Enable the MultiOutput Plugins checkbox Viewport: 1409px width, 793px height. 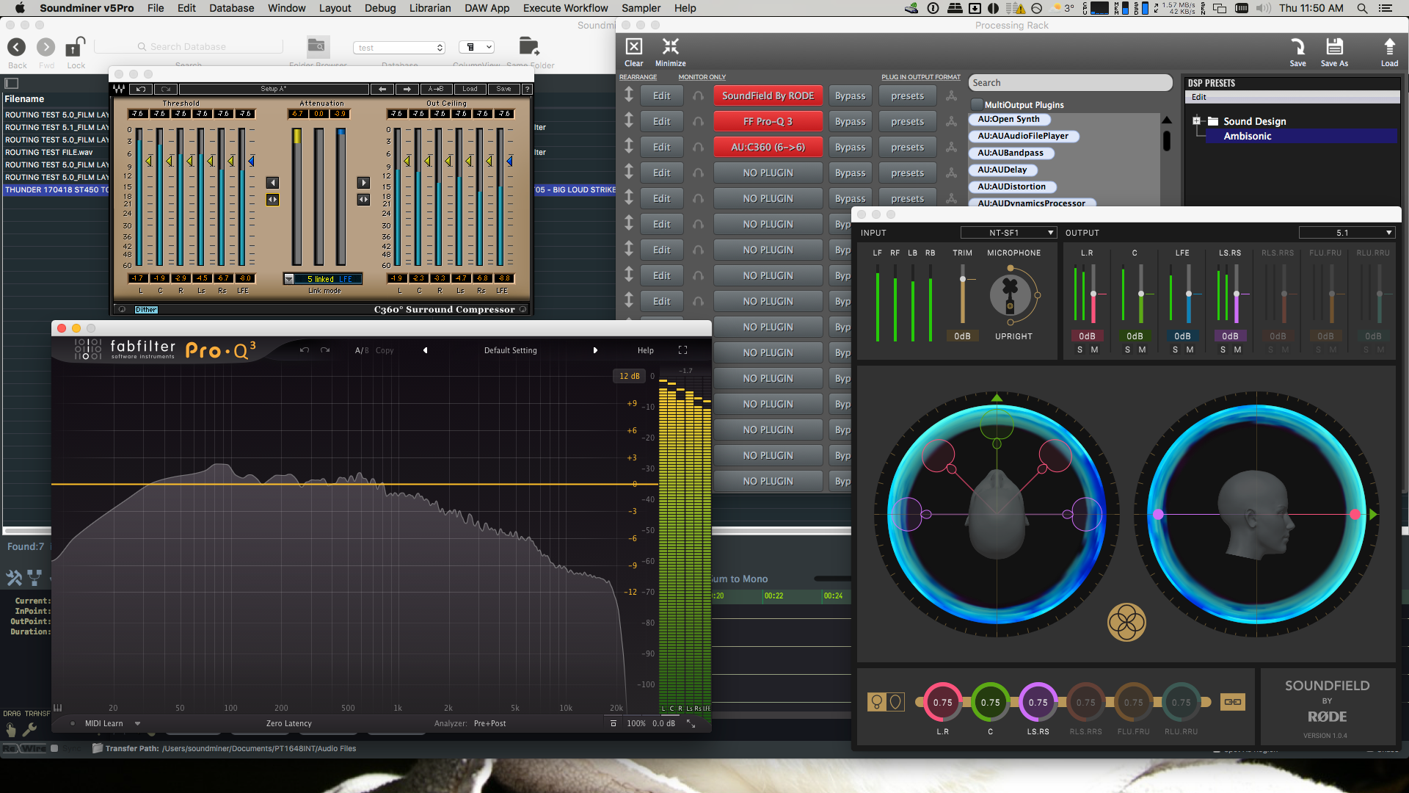pyautogui.click(x=977, y=104)
